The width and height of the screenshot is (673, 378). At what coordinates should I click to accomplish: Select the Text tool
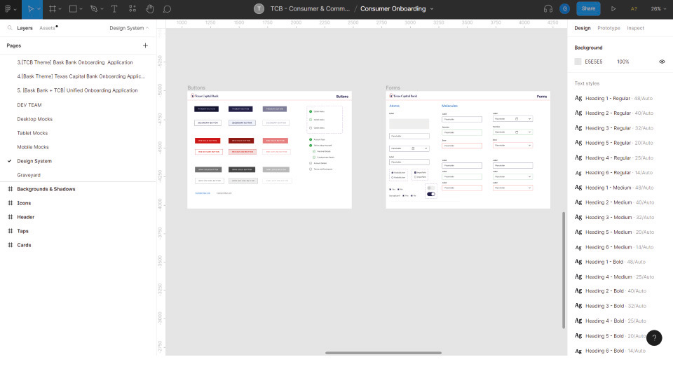114,9
